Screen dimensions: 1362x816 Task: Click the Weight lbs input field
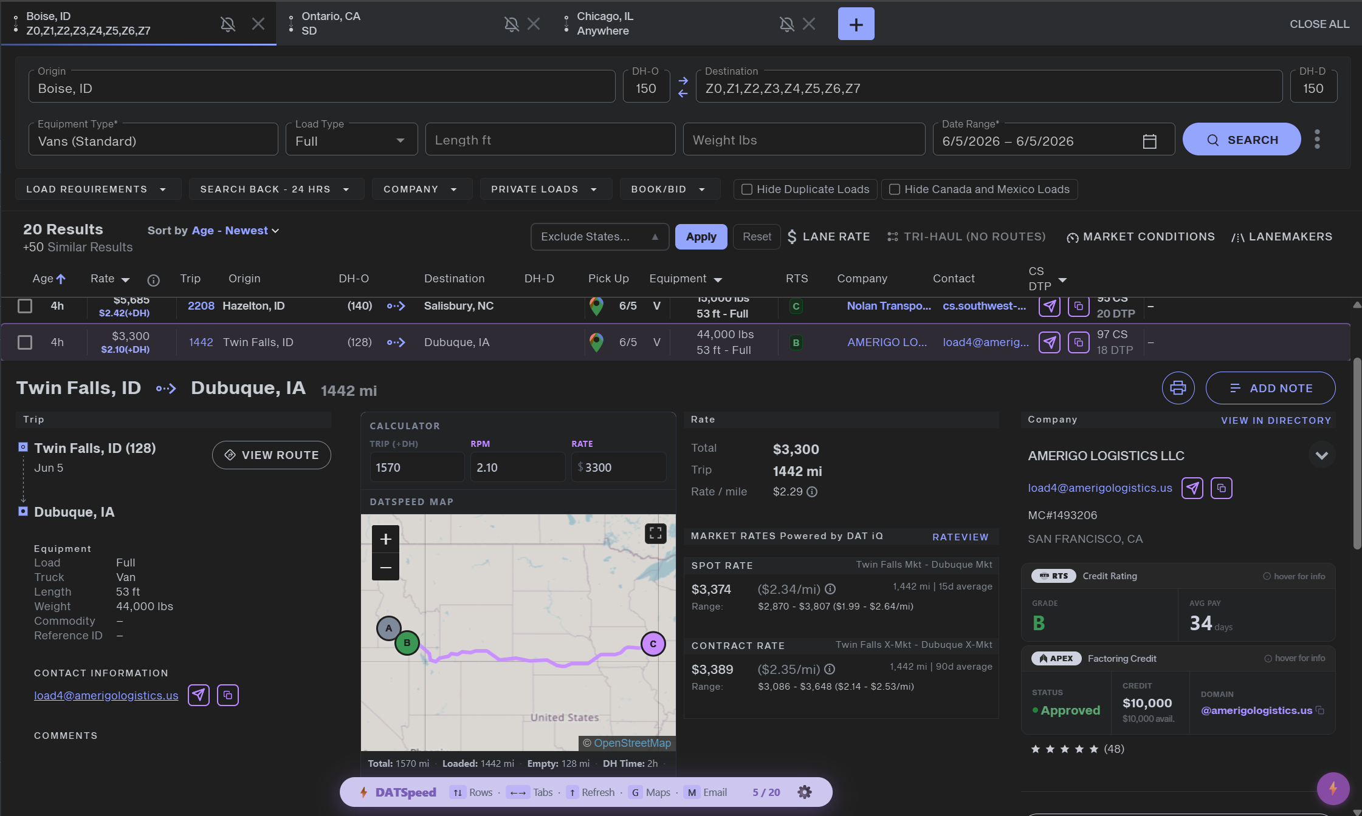click(803, 140)
